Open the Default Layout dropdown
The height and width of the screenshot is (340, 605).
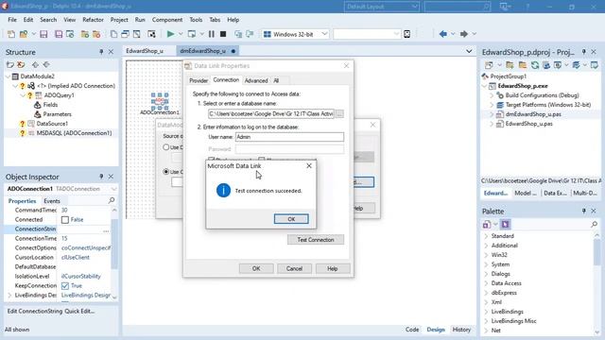(x=414, y=7)
